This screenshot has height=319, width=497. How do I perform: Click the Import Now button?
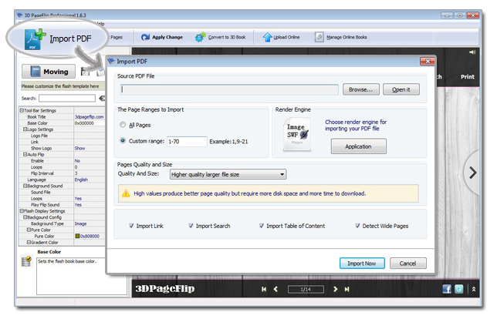click(362, 264)
